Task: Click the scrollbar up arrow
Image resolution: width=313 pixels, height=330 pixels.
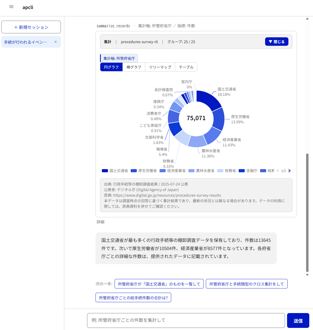Action: click(307, 19)
